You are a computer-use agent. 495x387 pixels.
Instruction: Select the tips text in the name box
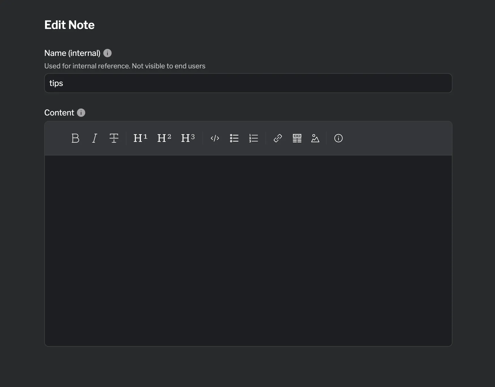pos(56,83)
